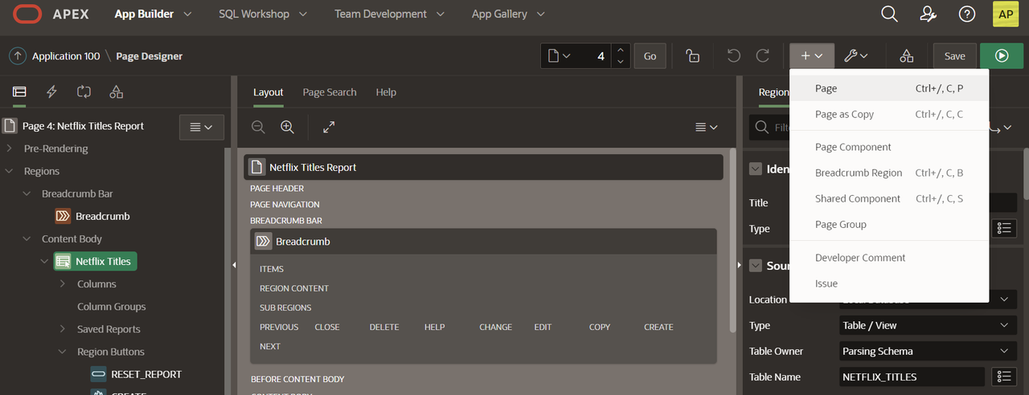Open the Source Type Table / View dropdown
This screenshot has height=395, width=1029.
(x=926, y=325)
